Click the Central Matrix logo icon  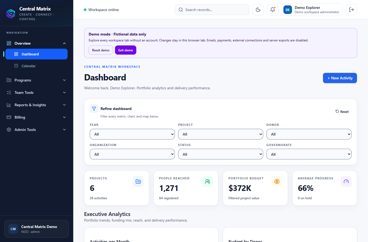pyautogui.click(x=11, y=13)
